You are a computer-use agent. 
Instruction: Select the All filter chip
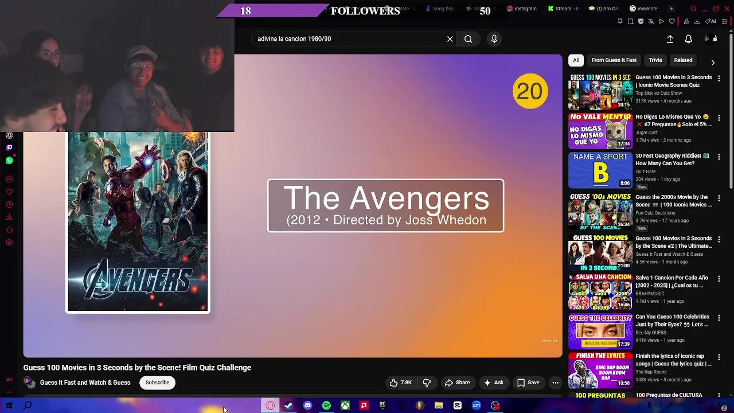coord(576,60)
